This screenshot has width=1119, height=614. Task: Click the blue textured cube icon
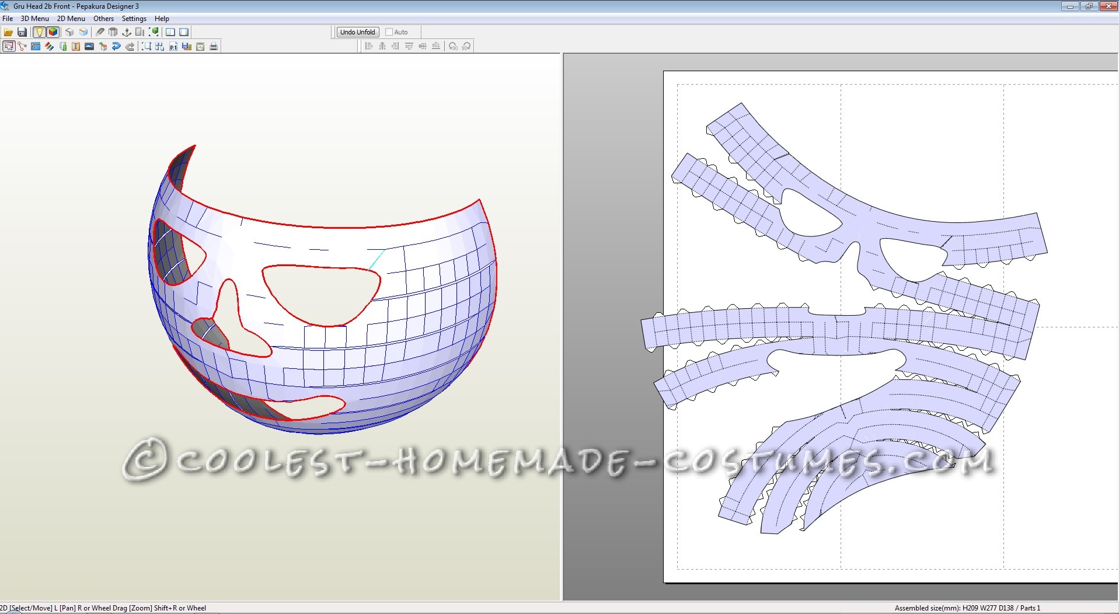pyautogui.click(x=83, y=32)
